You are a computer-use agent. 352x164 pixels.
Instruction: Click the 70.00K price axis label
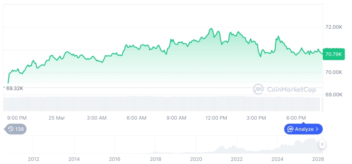[x=334, y=72]
